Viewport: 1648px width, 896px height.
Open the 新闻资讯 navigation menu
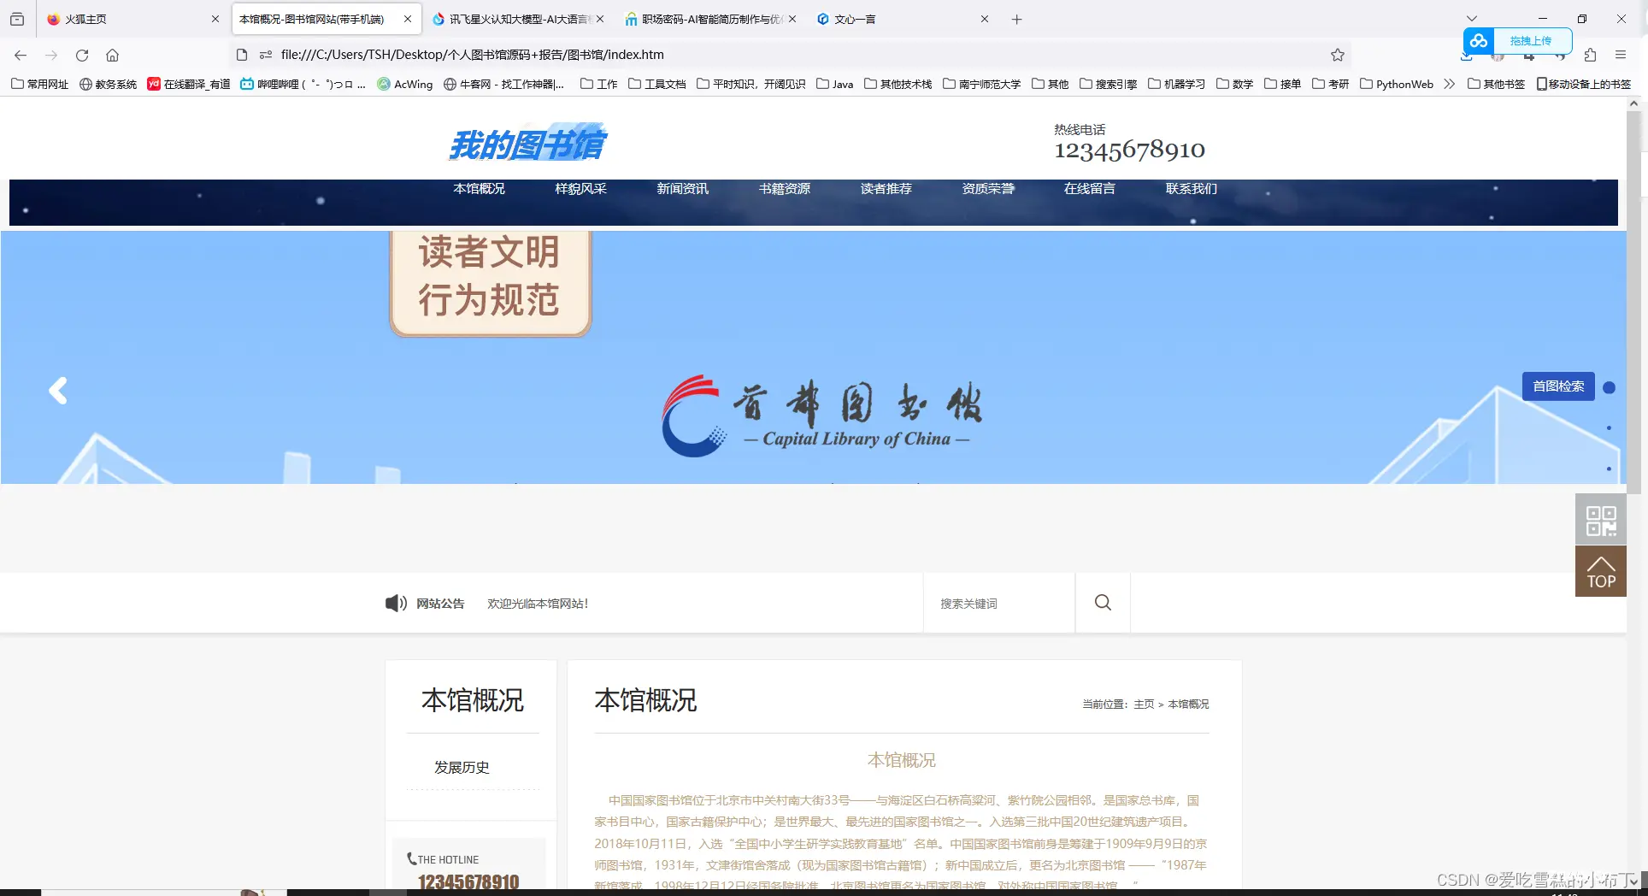pos(682,189)
